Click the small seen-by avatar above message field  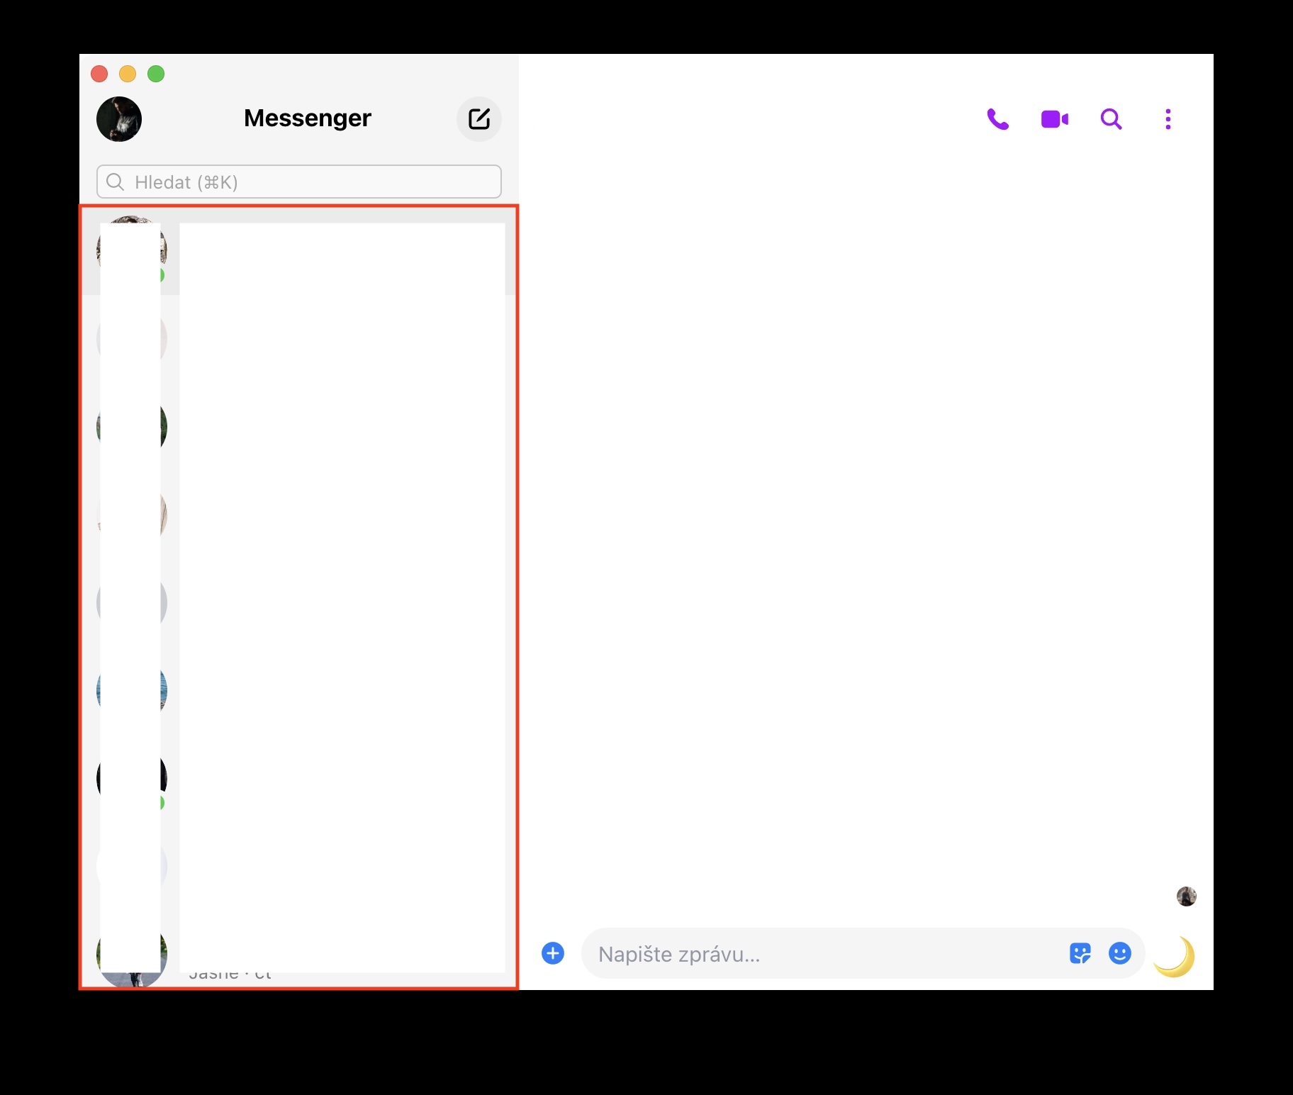1187,896
